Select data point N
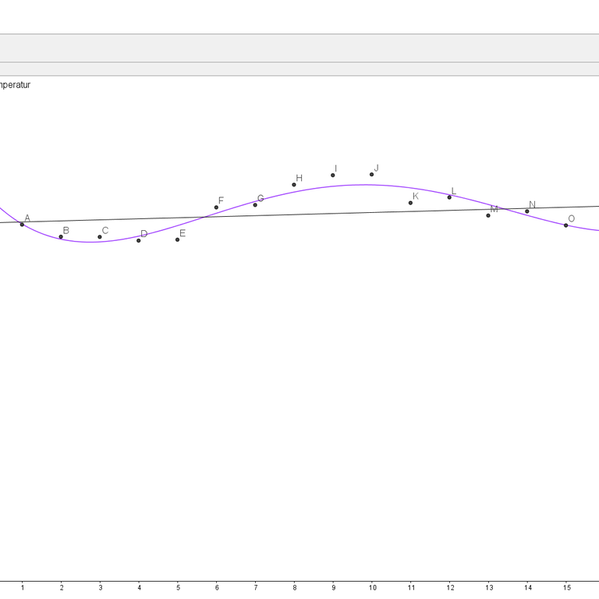The height and width of the screenshot is (599, 599). 527,211
